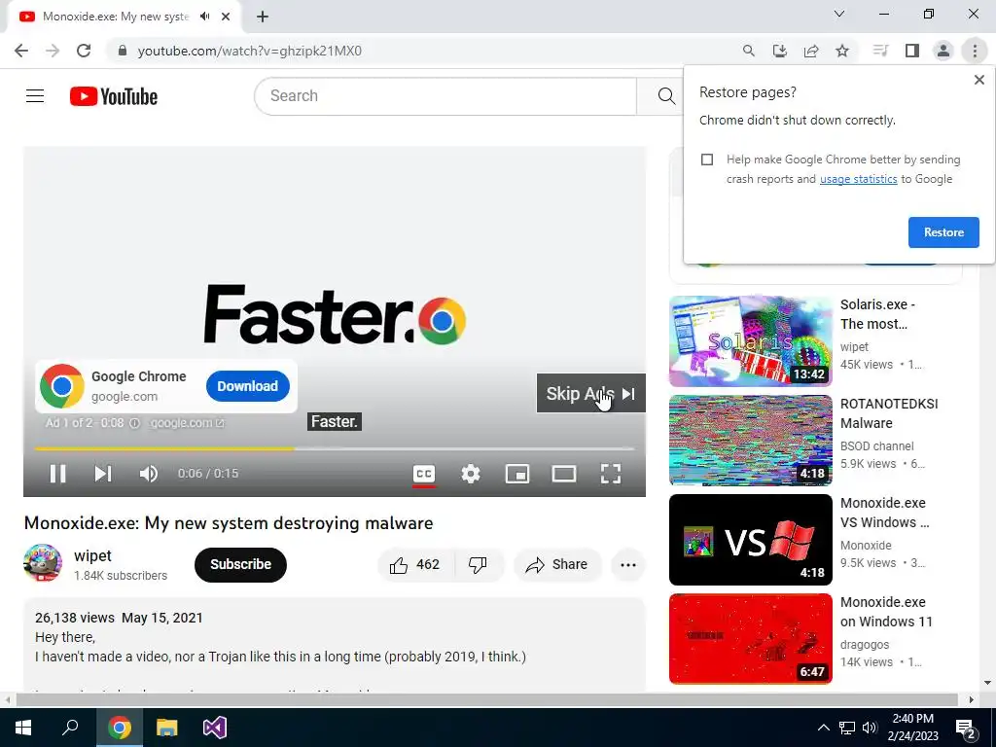
Task: Open Monoxide.exe VS Windows thumbnail
Action: (750, 539)
